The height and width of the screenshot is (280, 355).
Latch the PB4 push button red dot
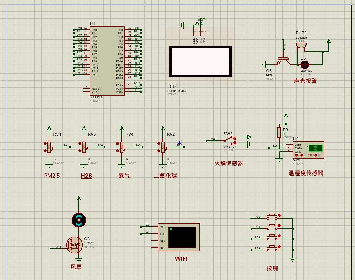[279, 247]
